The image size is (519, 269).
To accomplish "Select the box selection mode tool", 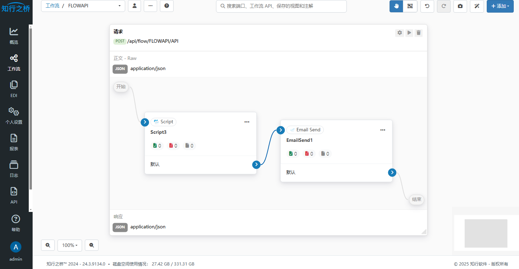I will click(x=410, y=6).
